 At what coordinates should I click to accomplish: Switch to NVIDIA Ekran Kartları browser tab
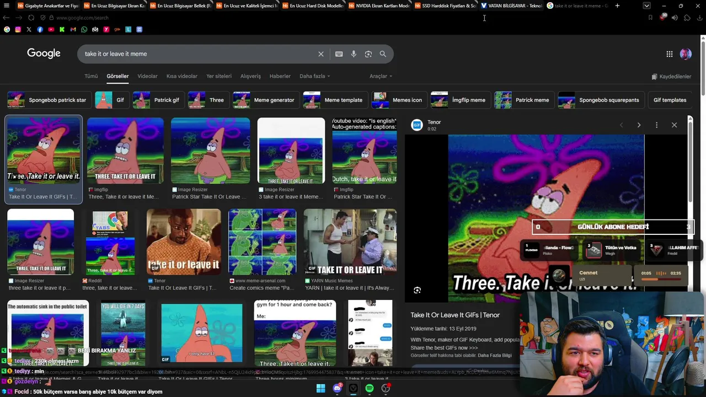378,6
